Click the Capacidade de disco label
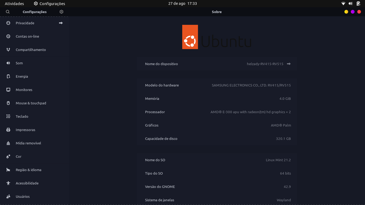The height and width of the screenshot is (205, 365). (x=161, y=139)
